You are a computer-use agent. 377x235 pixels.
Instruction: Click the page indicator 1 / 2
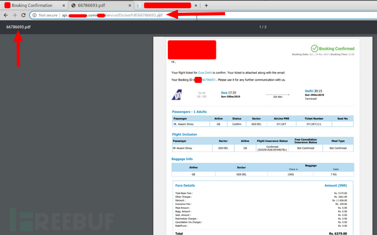(x=263, y=27)
